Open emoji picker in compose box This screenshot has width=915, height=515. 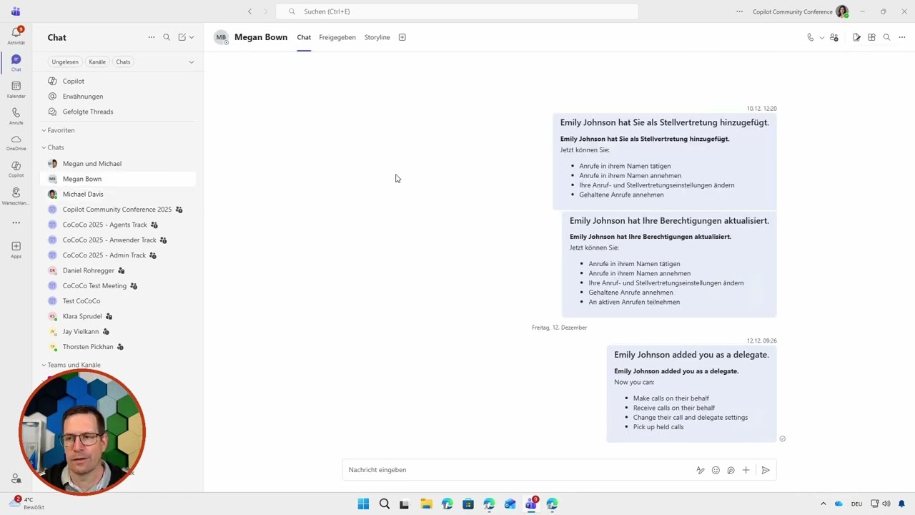click(x=716, y=470)
